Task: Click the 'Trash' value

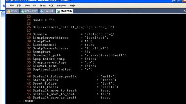Action: click(x=108, y=80)
